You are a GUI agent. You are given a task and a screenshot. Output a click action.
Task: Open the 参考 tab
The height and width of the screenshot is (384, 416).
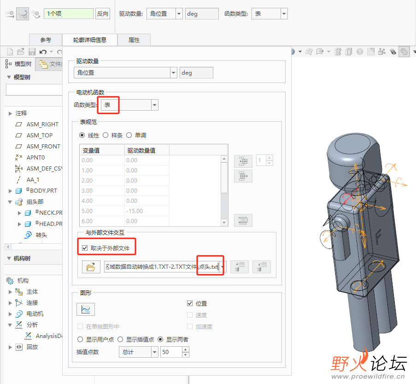click(46, 40)
